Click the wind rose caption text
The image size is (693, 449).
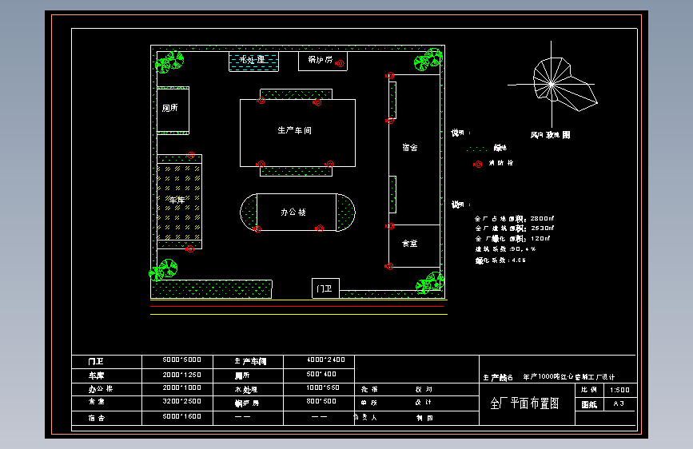tap(550, 135)
